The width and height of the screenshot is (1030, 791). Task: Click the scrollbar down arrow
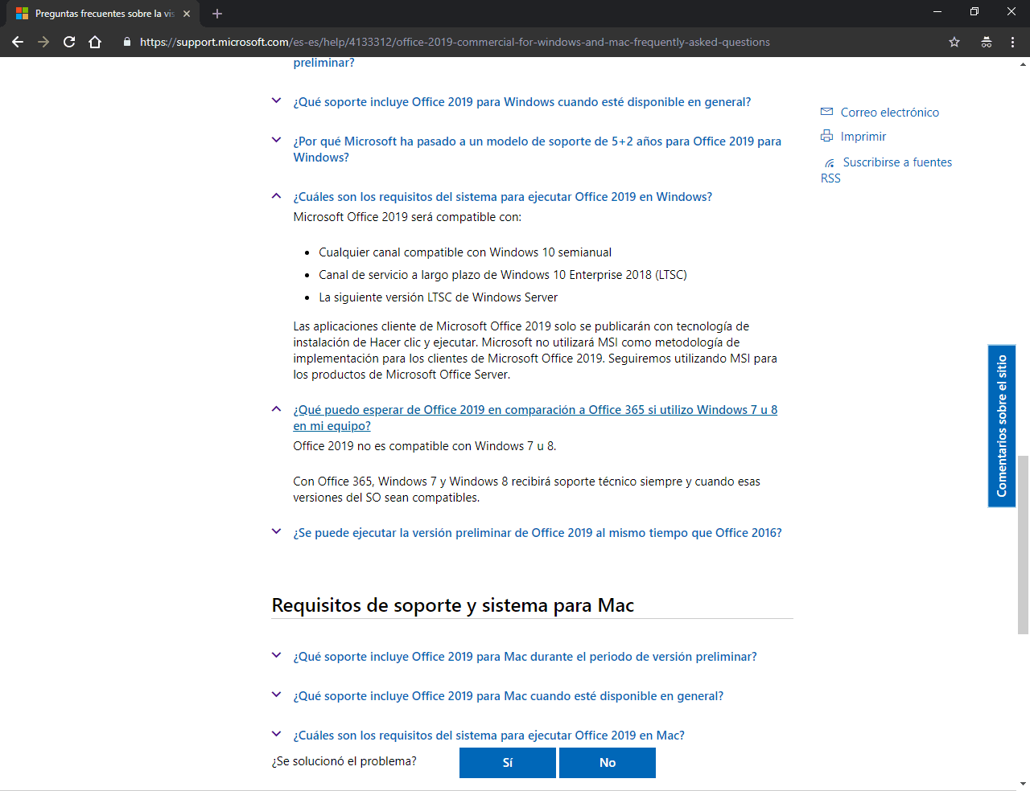(x=1024, y=784)
